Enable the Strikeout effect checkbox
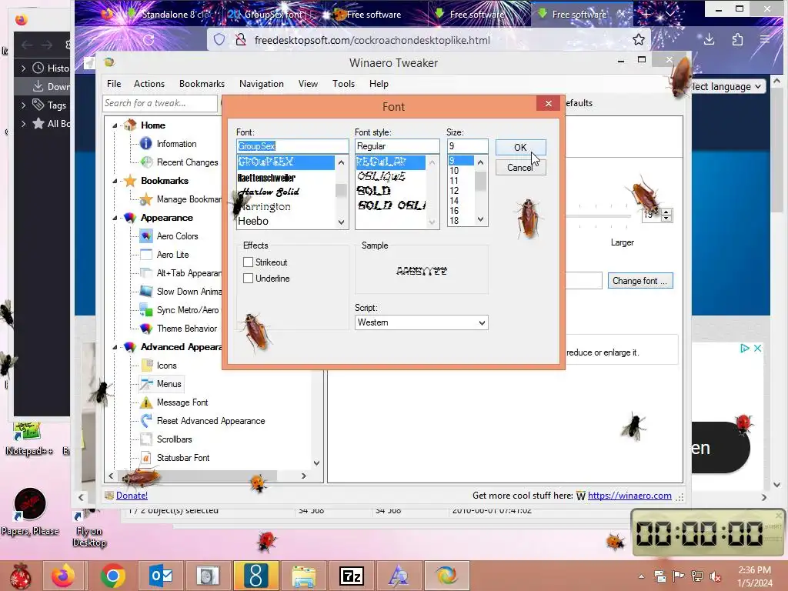 click(248, 262)
